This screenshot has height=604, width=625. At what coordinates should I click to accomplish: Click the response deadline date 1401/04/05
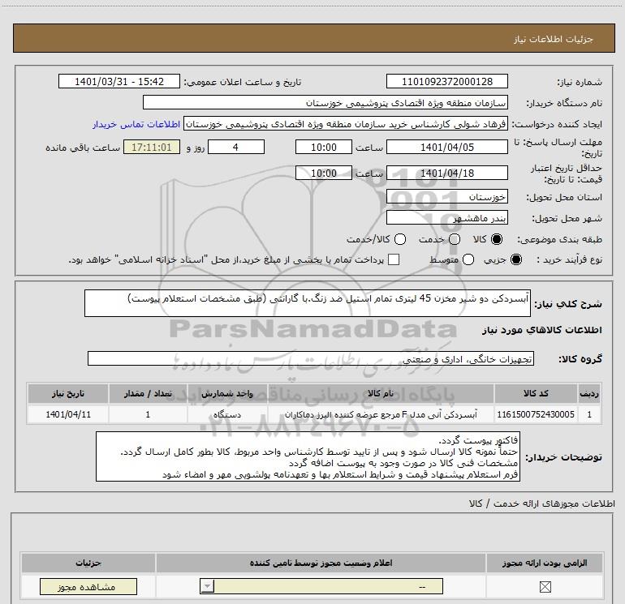point(446,148)
